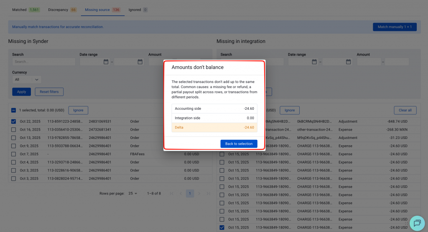Go to previous page arrow
Screen dimensions: 428x232
pyautogui.click(x=181, y=194)
